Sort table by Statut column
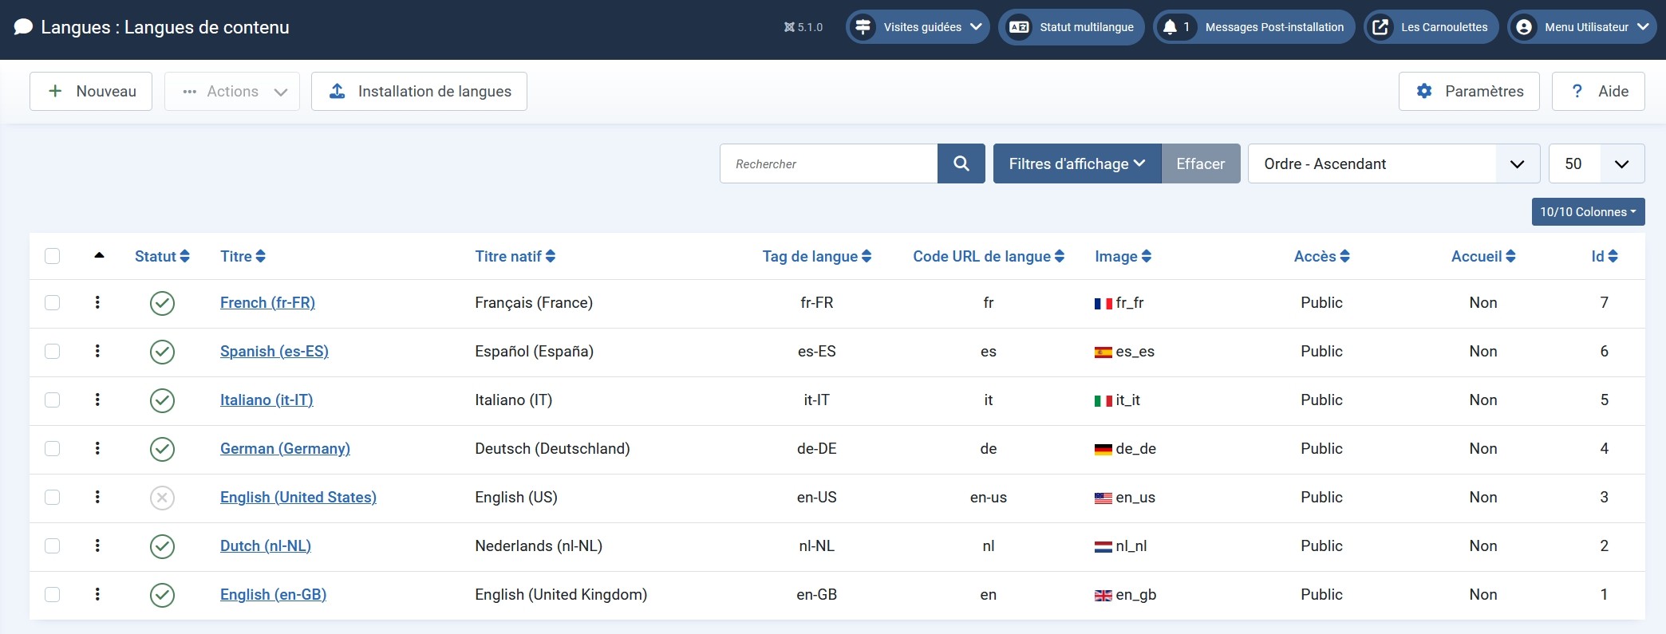The width and height of the screenshot is (1666, 634). (x=162, y=256)
